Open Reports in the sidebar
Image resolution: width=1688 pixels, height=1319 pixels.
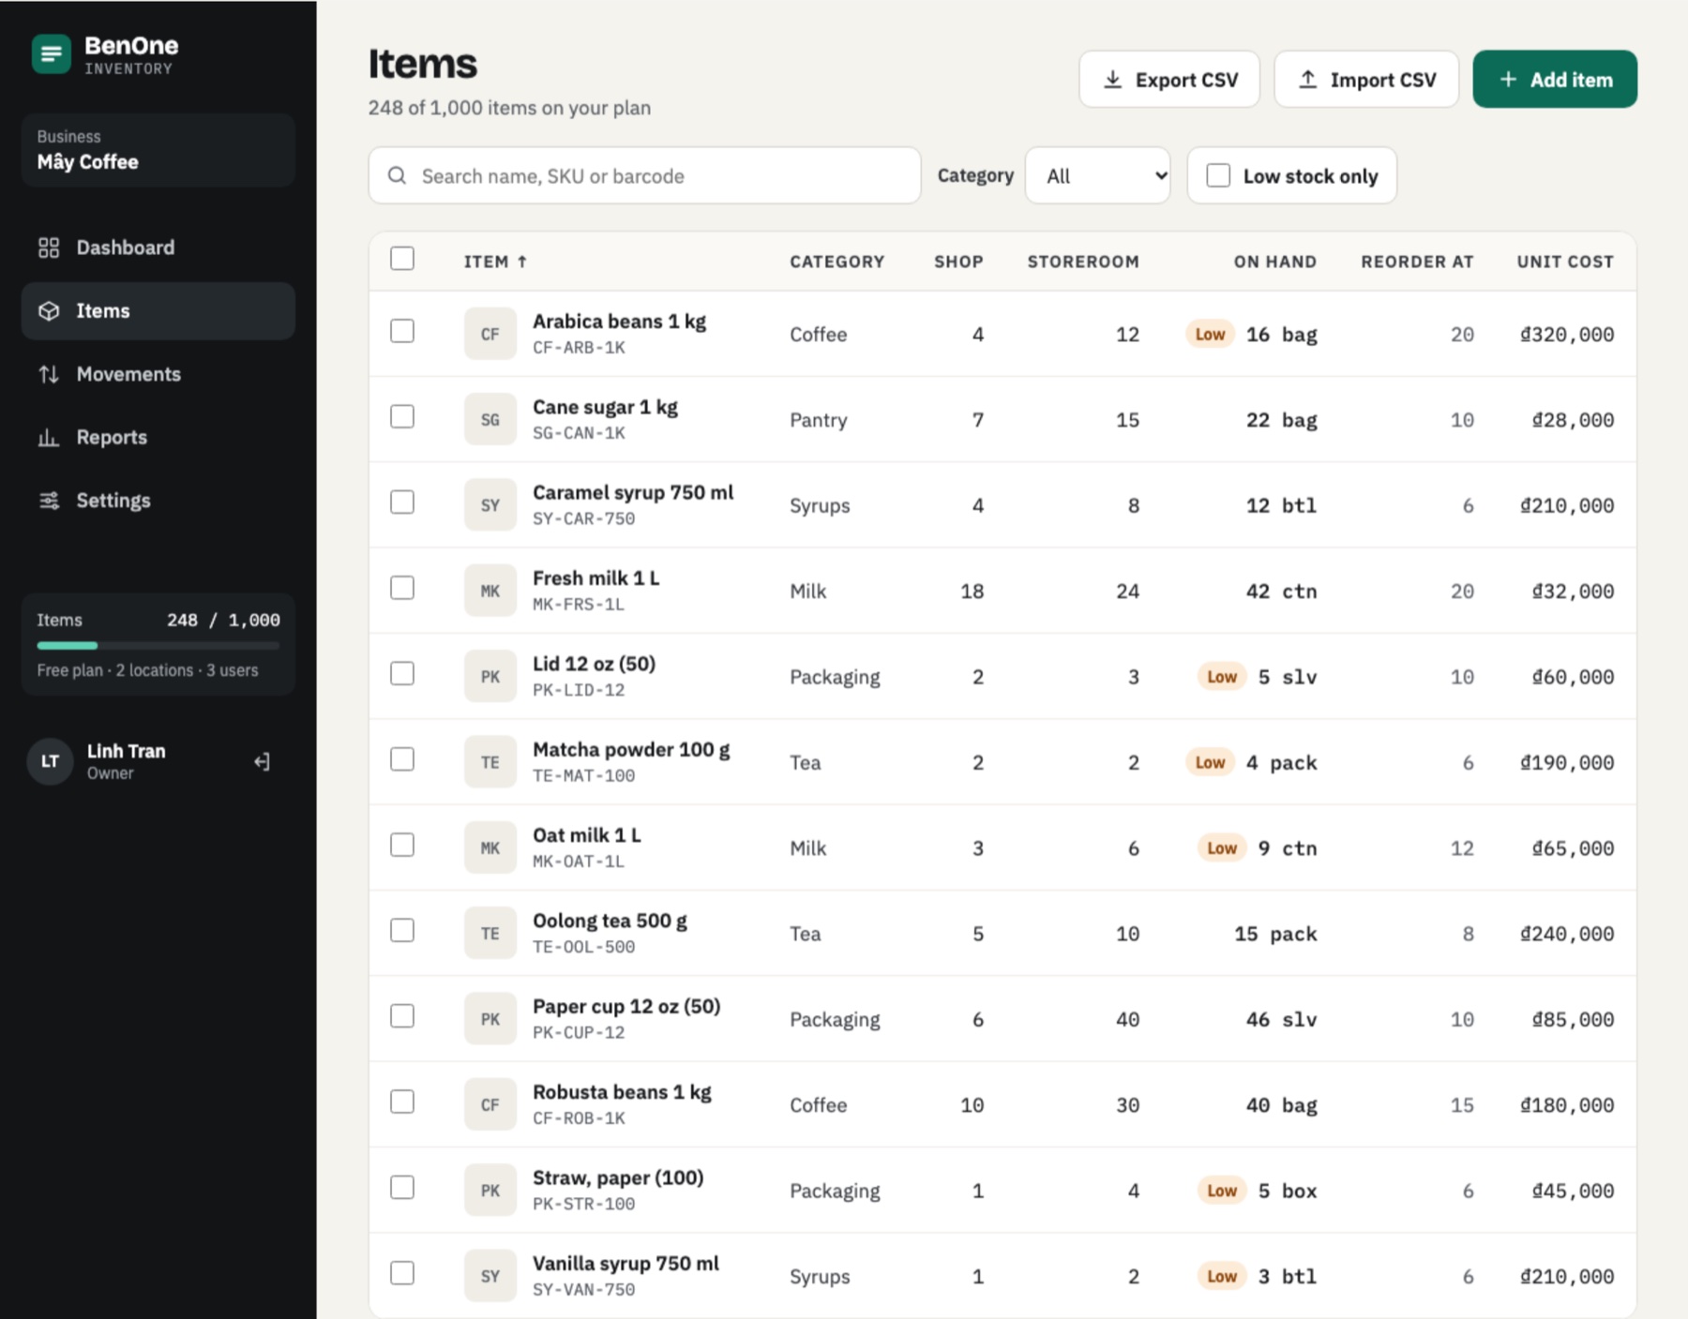point(158,437)
